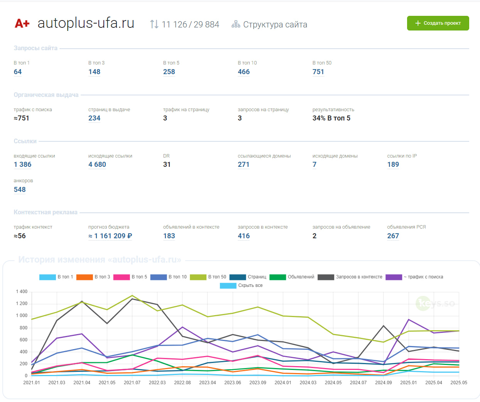Open the В топ 1 value 64
This screenshot has height=402, width=480.
18,72
